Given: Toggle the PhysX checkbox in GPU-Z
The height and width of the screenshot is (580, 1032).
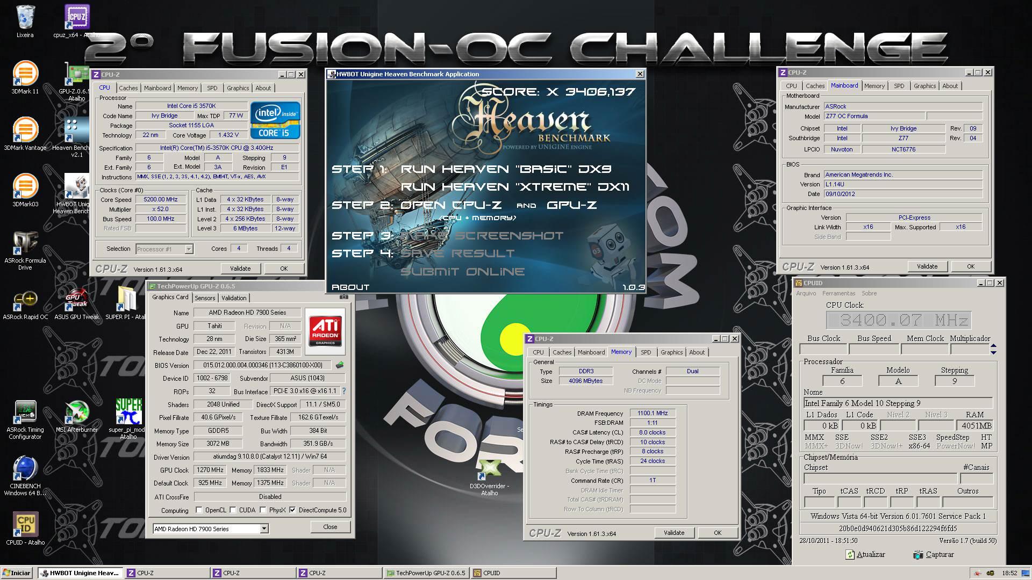Looking at the screenshot, I should (263, 510).
